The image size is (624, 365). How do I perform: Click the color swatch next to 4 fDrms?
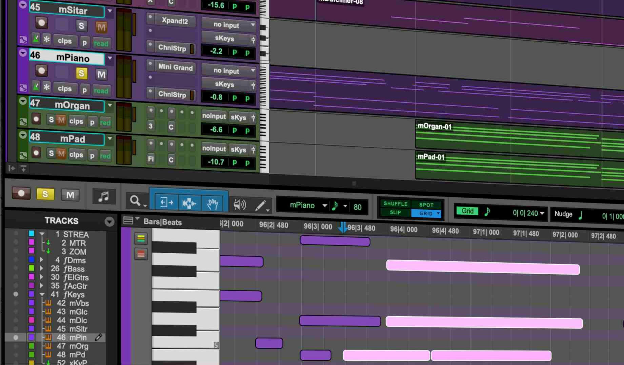tap(32, 260)
